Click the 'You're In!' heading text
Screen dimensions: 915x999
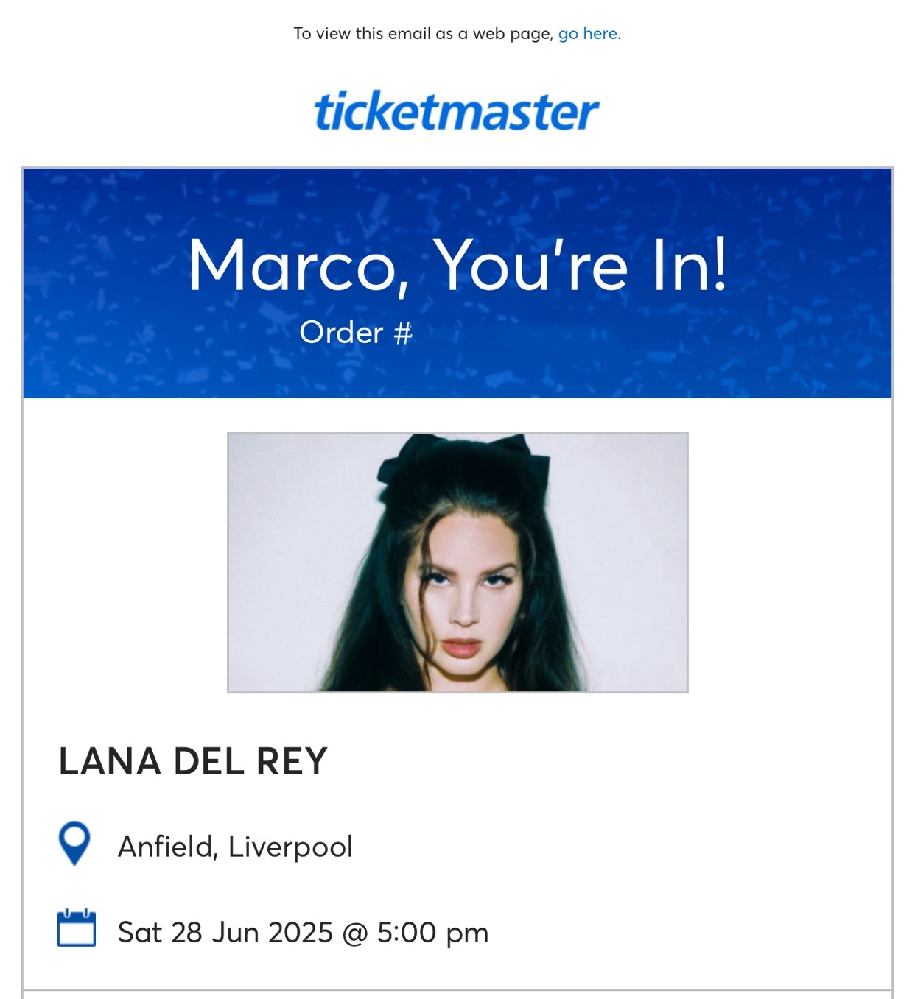(x=581, y=264)
